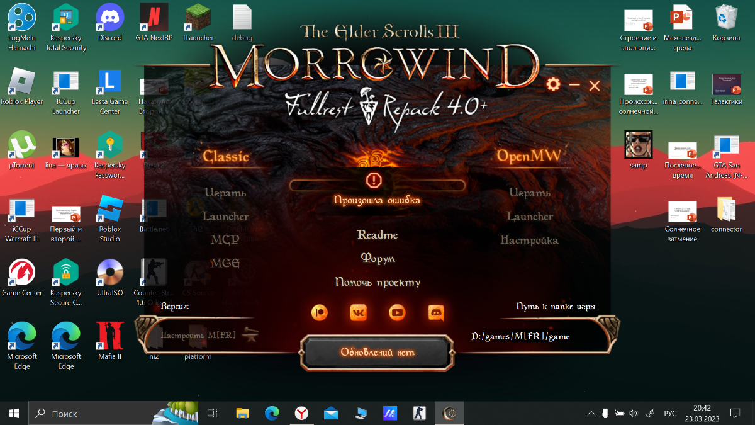Open File Explorer from taskbar

click(243, 413)
